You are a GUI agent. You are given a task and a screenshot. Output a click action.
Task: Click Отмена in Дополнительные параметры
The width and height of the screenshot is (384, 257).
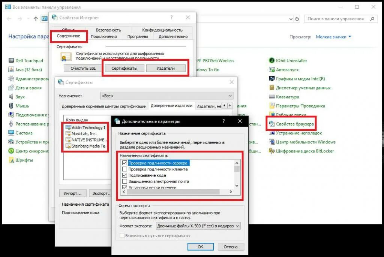pyautogui.click(x=231, y=247)
